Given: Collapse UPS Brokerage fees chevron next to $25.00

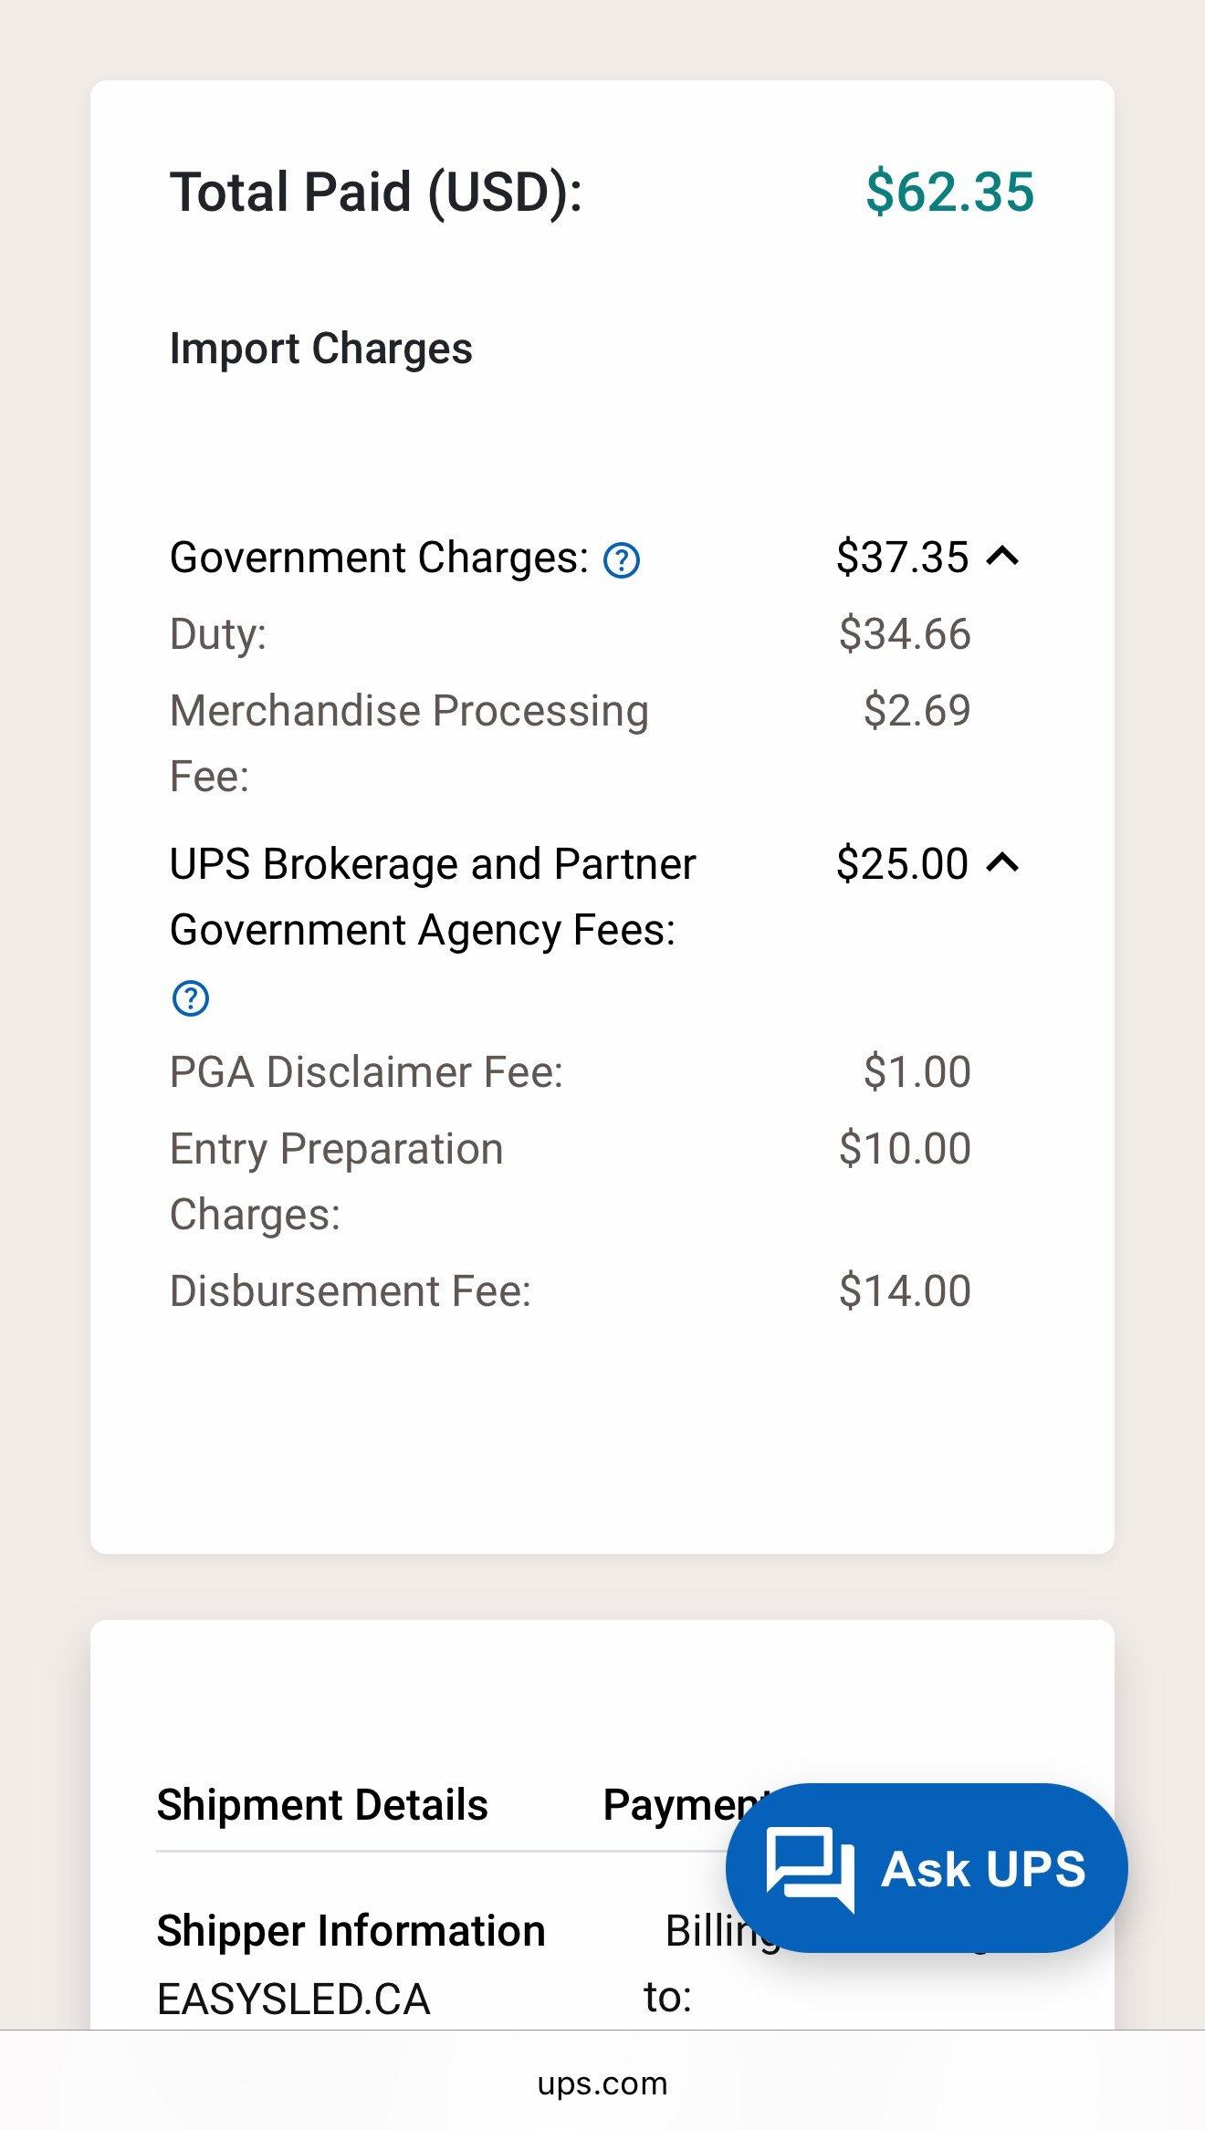Looking at the screenshot, I should tap(1003, 862).
